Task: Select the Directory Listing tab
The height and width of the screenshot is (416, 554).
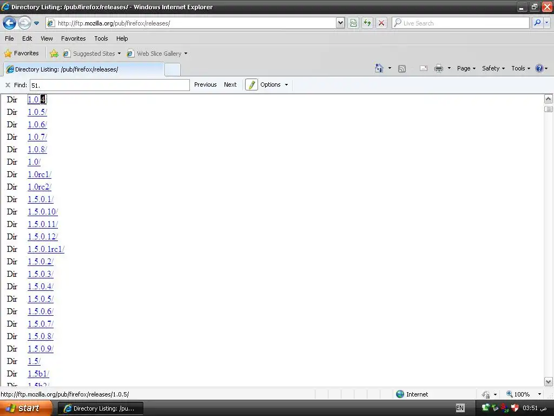Action: pyautogui.click(x=84, y=69)
